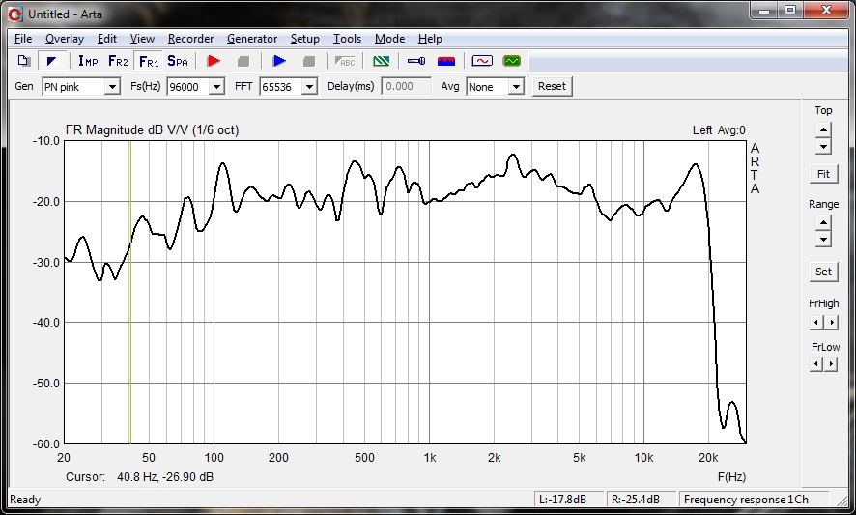The height and width of the screenshot is (515, 856).
Task: Open the Generator menu
Action: click(x=252, y=39)
